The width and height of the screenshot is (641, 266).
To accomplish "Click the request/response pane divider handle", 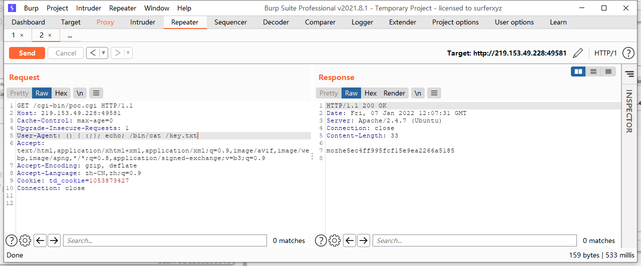I will pyautogui.click(x=313, y=156).
